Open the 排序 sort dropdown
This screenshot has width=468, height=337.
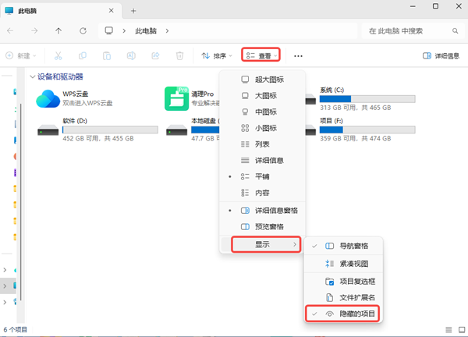coord(217,56)
